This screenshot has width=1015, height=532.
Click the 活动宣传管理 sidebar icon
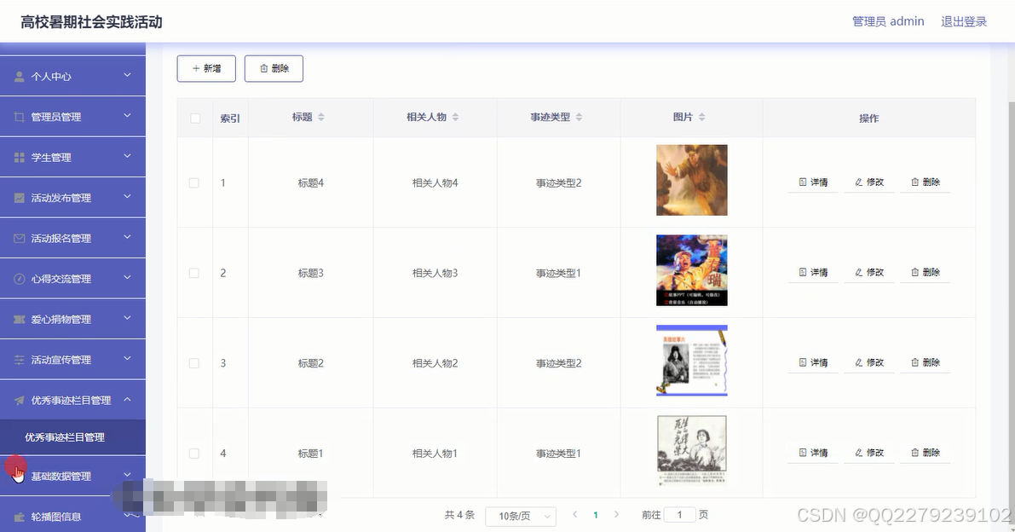point(19,359)
